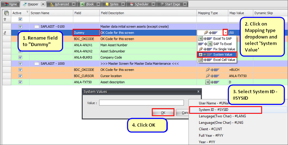Toggle Active checkbox for SAPLAIST - 0100 row
Viewport: 288px width, 145px height.
point(20,27)
